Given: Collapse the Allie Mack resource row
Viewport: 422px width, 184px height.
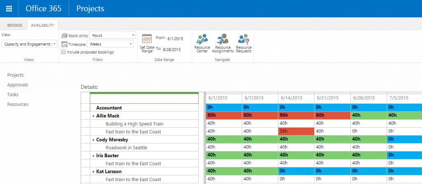Looking at the screenshot, I should click(93, 116).
